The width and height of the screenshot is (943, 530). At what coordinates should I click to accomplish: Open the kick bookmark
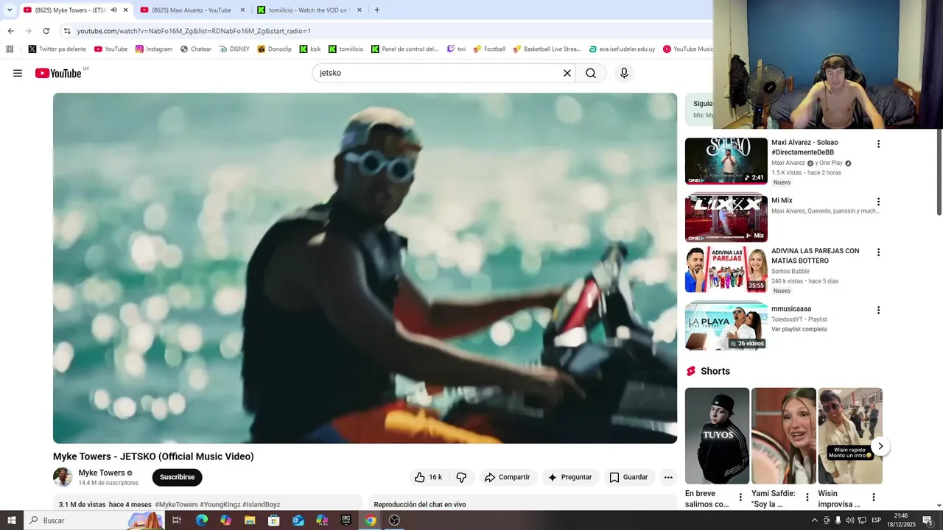(310, 49)
